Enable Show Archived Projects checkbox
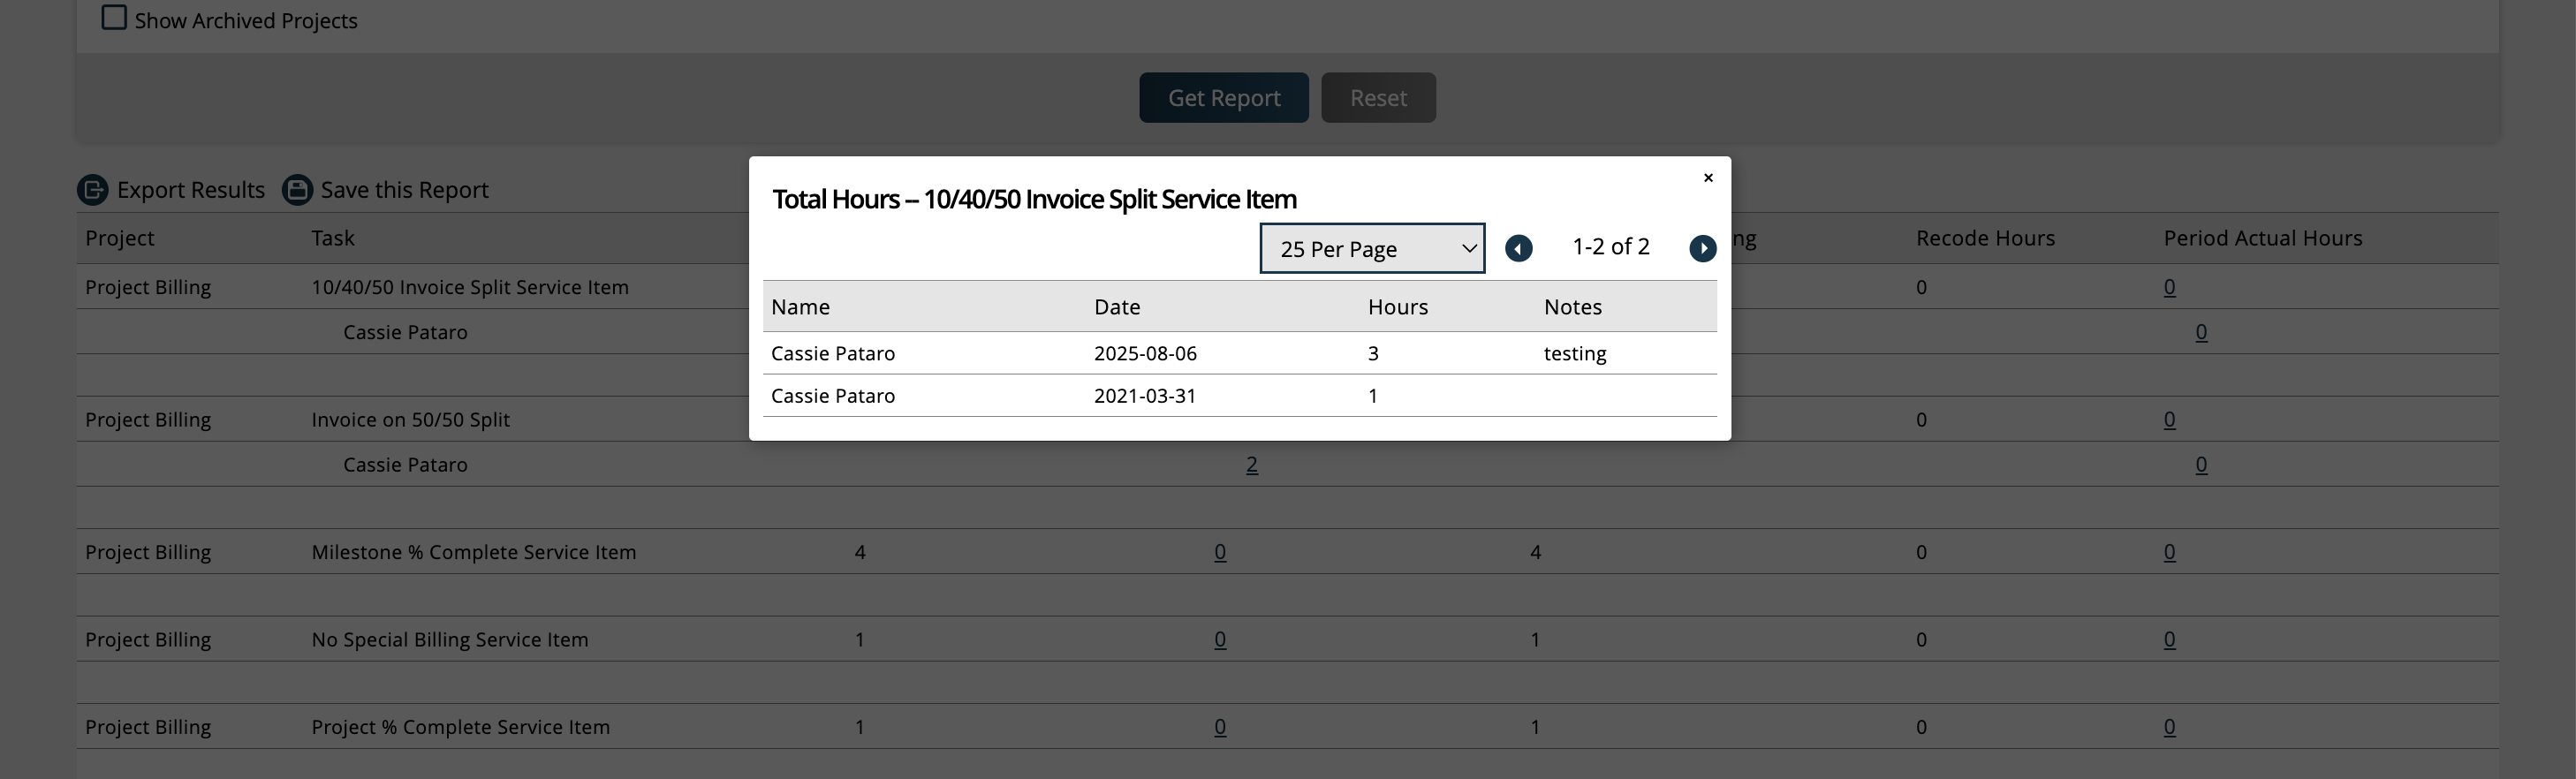The height and width of the screenshot is (779, 2576). click(x=114, y=18)
